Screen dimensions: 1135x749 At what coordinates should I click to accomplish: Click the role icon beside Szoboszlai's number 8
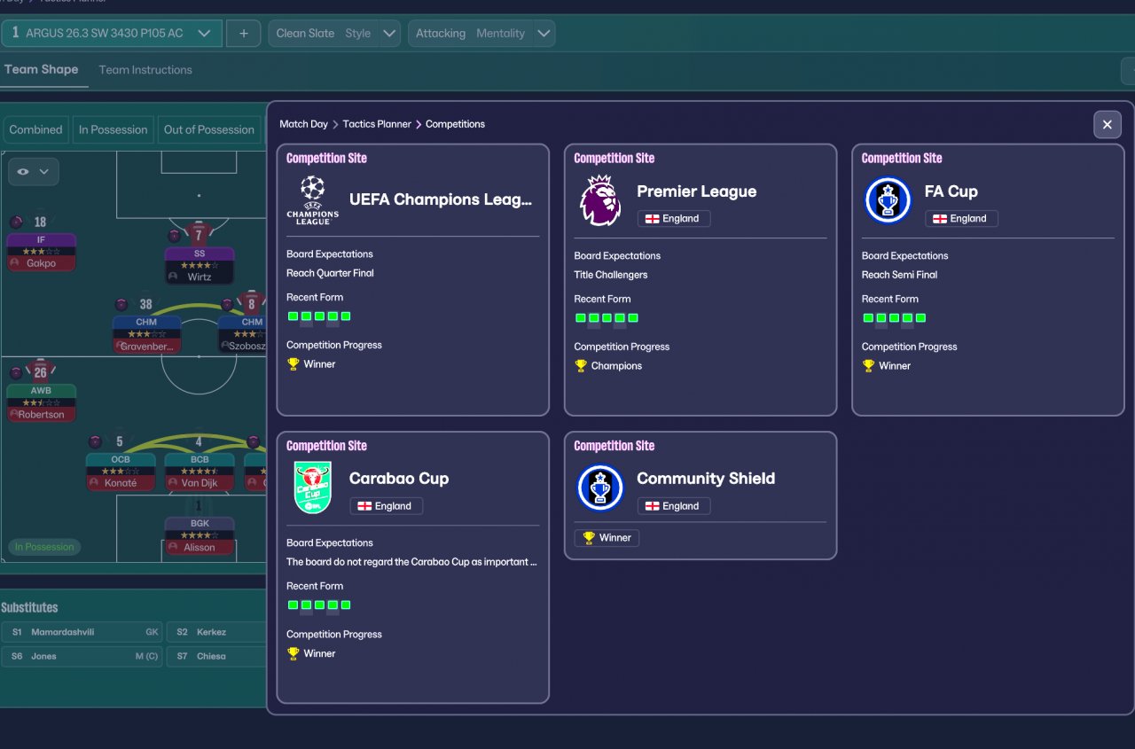pyautogui.click(x=227, y=305)
